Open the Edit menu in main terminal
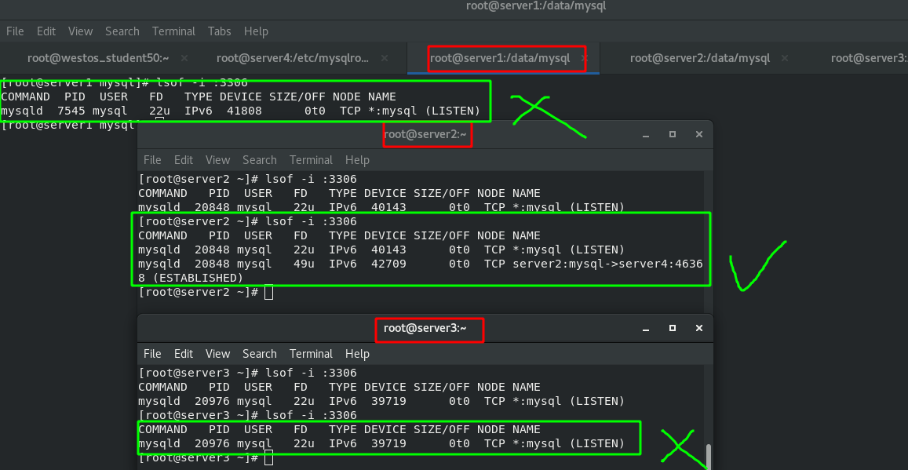Screen dimensions: 908x470 pos(46,31)
